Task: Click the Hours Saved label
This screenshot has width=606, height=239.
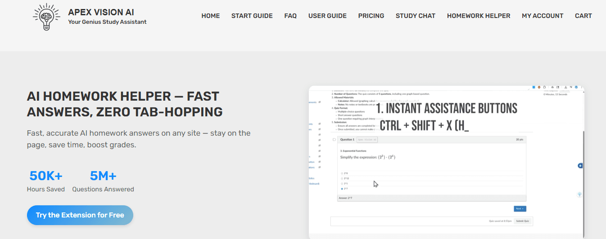Action: (46, 189)
